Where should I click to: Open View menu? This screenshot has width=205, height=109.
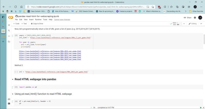click(x=26, y=20)
